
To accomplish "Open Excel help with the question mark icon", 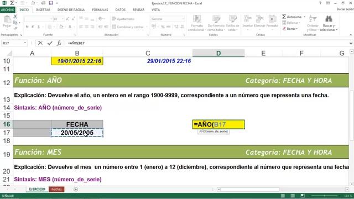I will [x=320, y=3].
